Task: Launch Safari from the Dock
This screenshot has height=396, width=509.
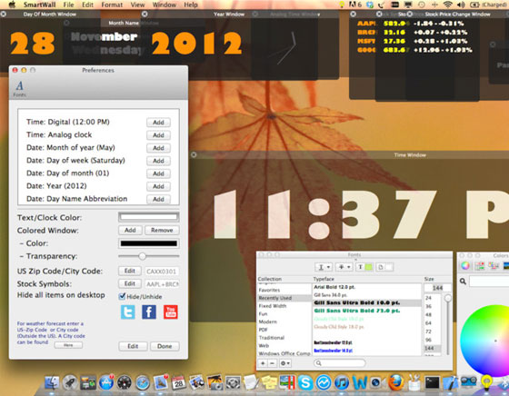Action: [143, 383]
